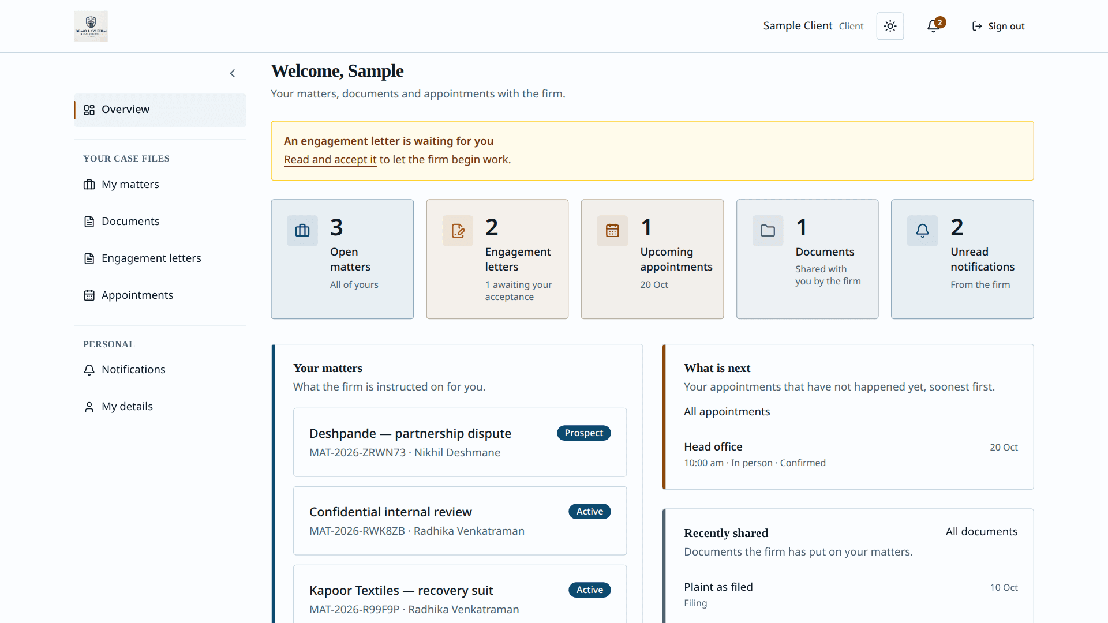Click the All documents link
1108x623 pixels.
click(x=981, y=532)
